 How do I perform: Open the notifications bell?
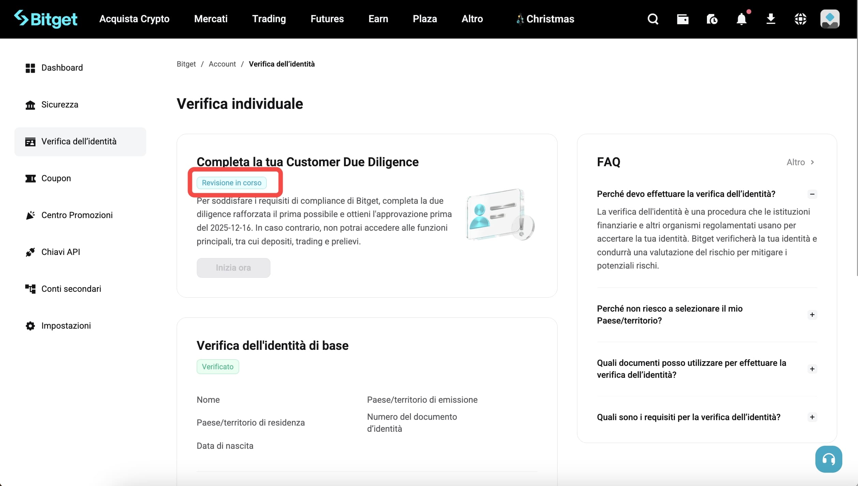[741, 19]
